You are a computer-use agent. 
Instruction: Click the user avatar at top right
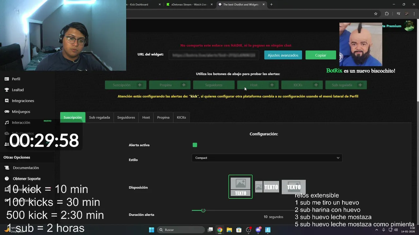click(x=409, y=26)
